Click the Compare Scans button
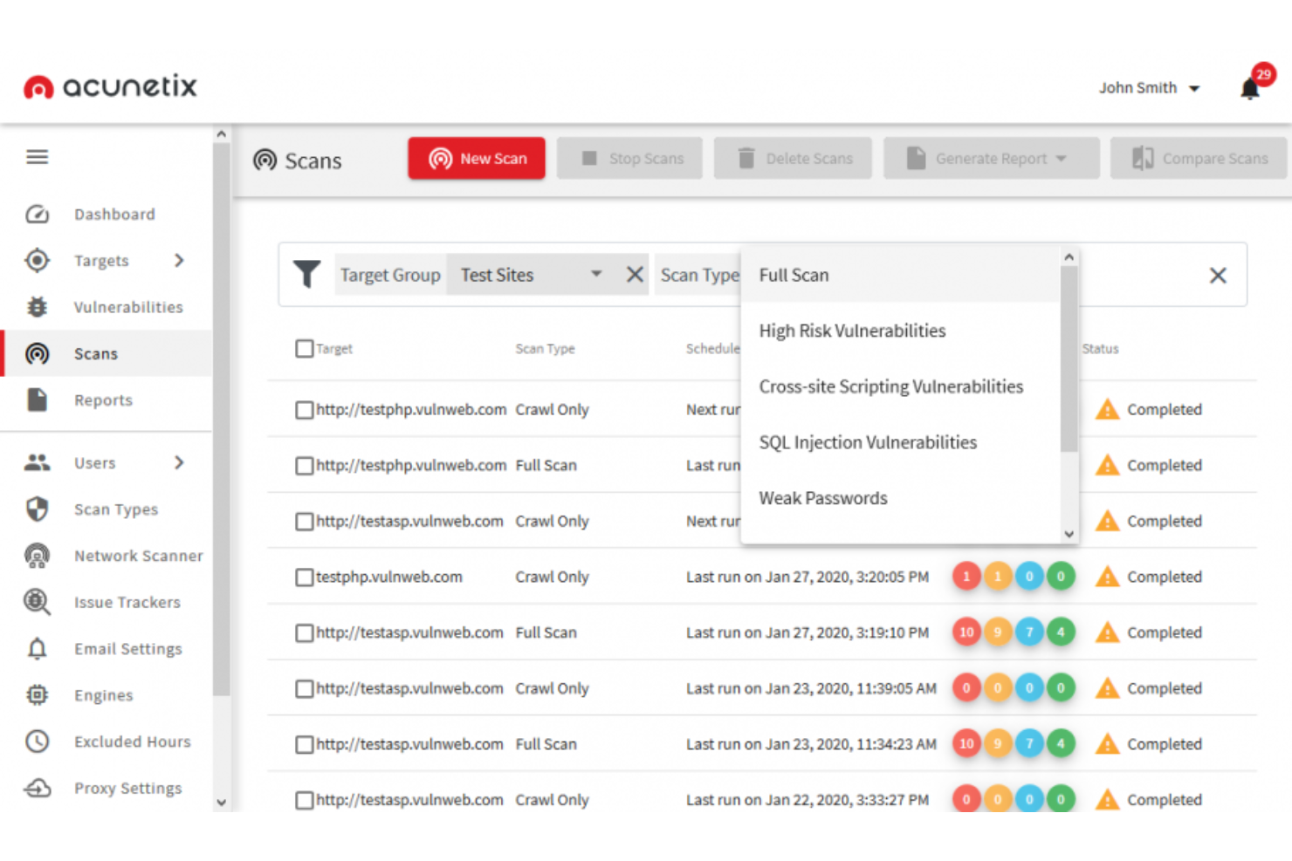The width and height of the screenshot is (1292, 861). click(x=1199, y=158)
